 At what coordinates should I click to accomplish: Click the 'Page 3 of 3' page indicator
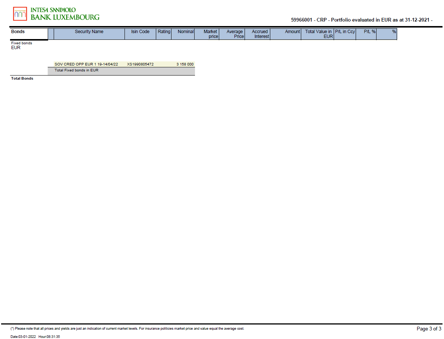(429, 329)
